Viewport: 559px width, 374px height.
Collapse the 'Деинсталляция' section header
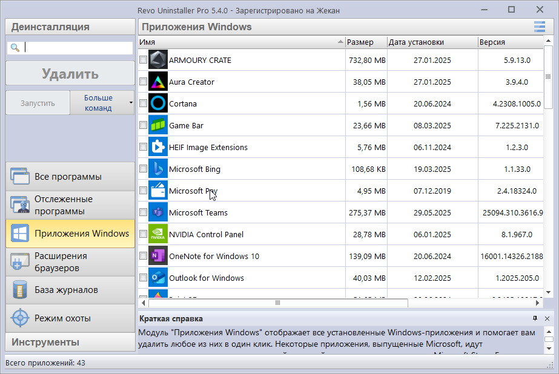pos(70,27)
